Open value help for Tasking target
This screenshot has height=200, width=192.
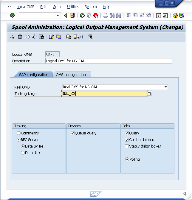click(x=150, y=94)
